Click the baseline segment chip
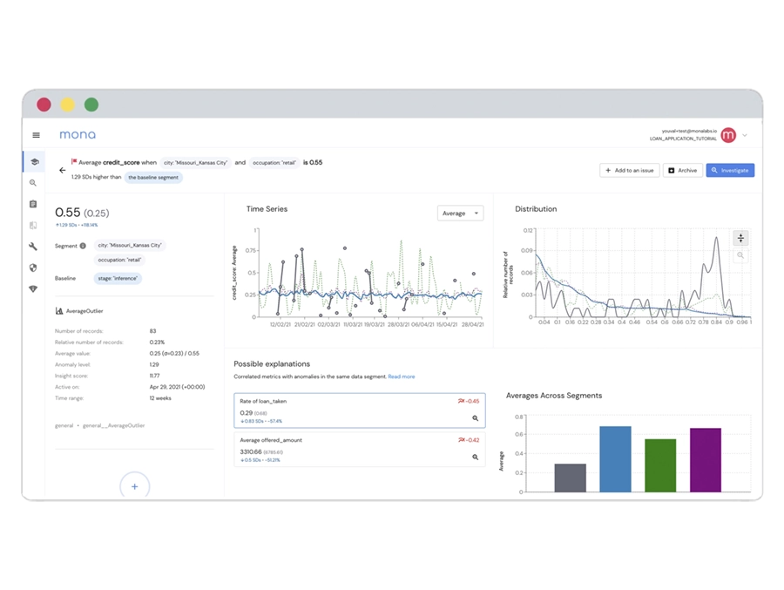 tap(153, 177)
